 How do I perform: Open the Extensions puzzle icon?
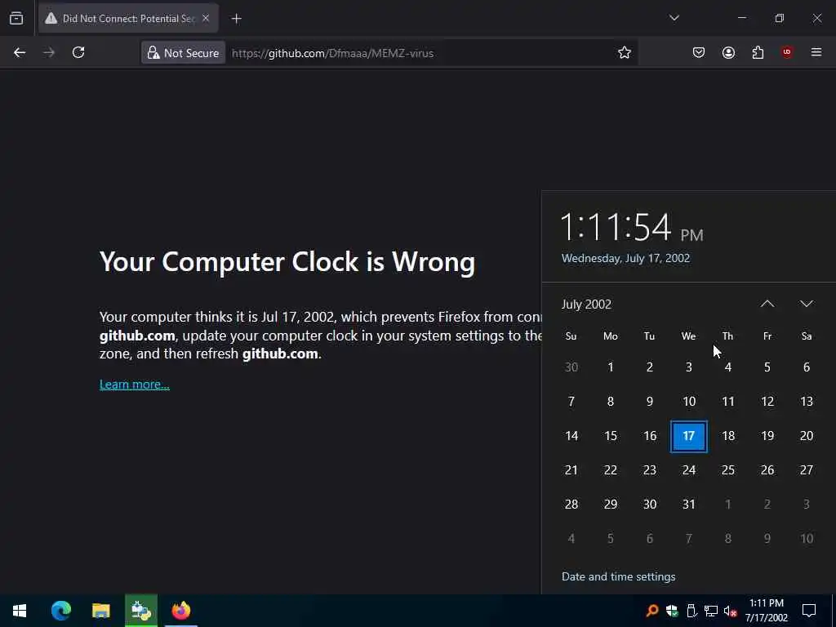coord(758,52)
